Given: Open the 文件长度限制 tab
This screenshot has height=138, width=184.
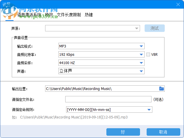Looking at the screenshot, I should (x=69, y=15).
